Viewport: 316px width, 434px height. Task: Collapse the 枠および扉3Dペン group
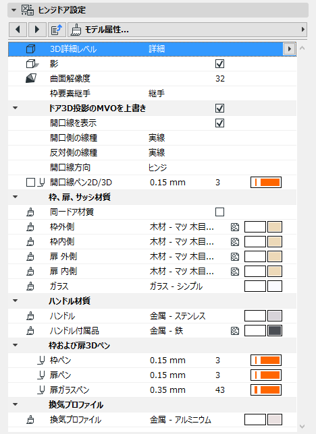(x=16, y=346)
